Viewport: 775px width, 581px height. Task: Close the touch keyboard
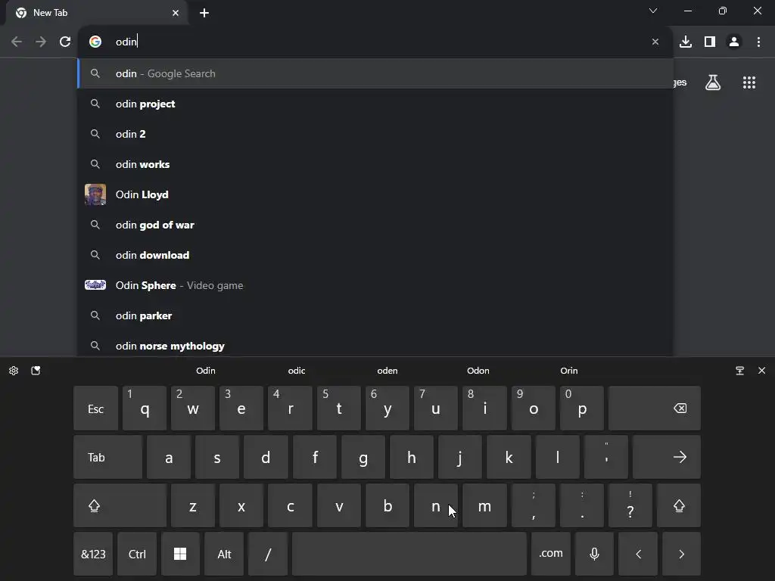[761, 371]
